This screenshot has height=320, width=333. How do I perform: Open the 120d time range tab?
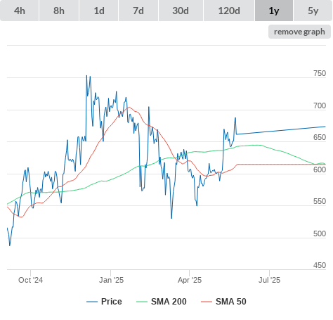(229, 11)
